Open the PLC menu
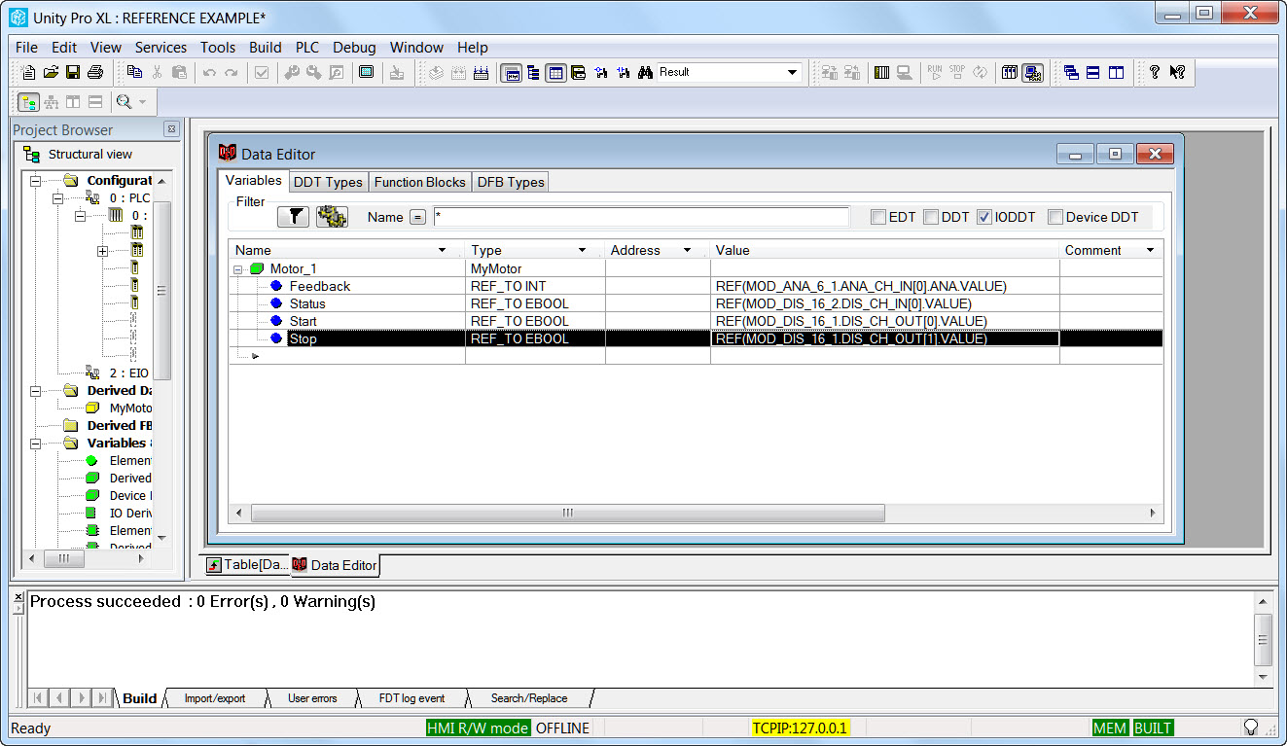1287x746 pixels. click(307, 47)
